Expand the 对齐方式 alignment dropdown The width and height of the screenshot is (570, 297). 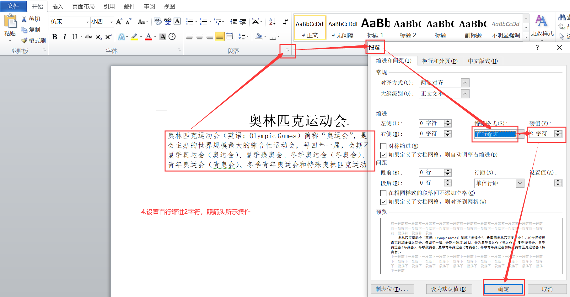click(465, 83)
